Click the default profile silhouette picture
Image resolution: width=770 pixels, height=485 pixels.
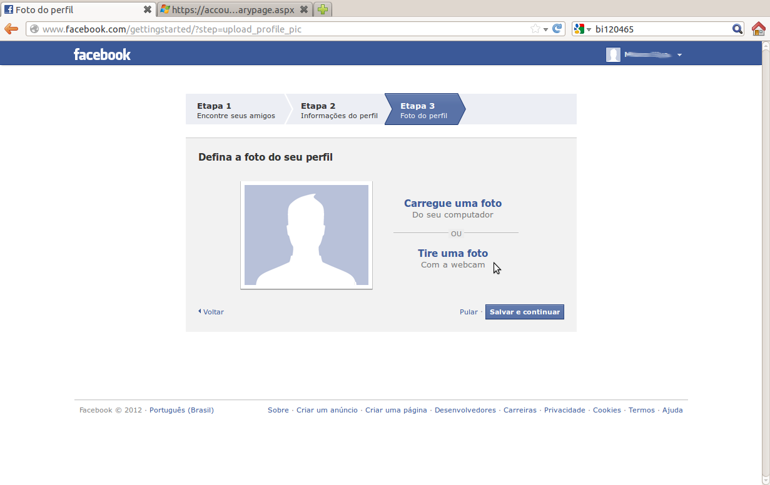pyautogui.click(x=306, y=235)
